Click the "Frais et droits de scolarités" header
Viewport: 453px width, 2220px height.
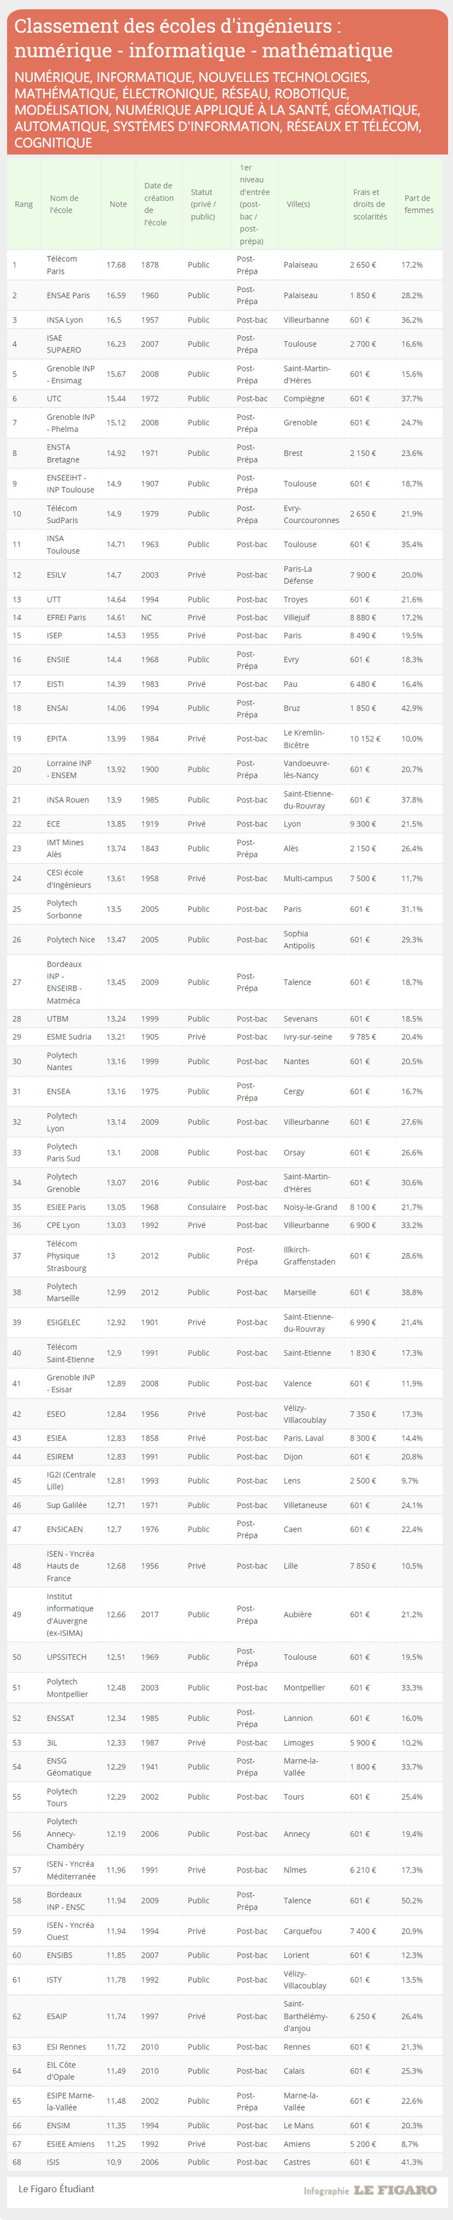pyautogui.click(x=369, y=204)
